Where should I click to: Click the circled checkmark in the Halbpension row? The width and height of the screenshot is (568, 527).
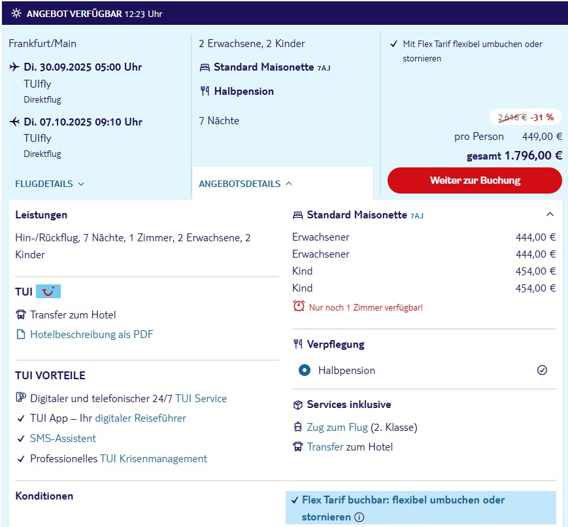click(542, 370)
